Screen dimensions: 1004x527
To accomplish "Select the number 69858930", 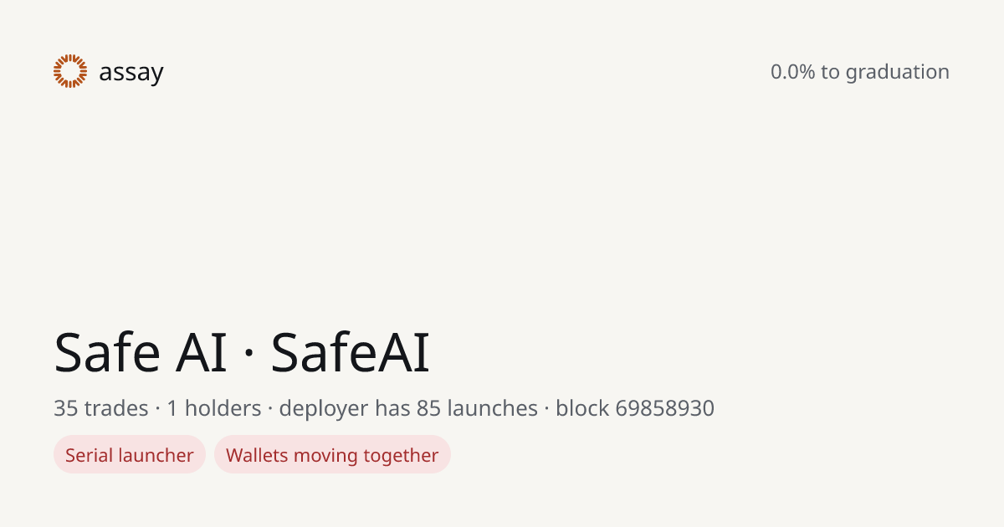I will [x=665, y=408].
